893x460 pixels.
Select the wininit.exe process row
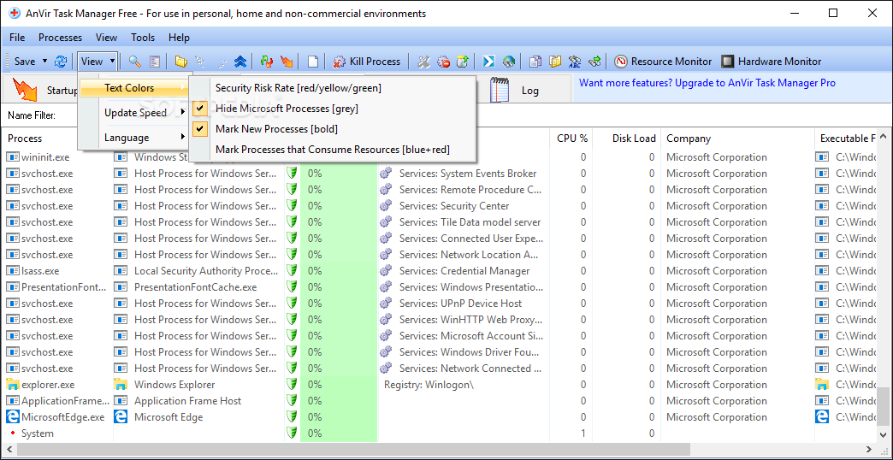click(x=439, y=157)
